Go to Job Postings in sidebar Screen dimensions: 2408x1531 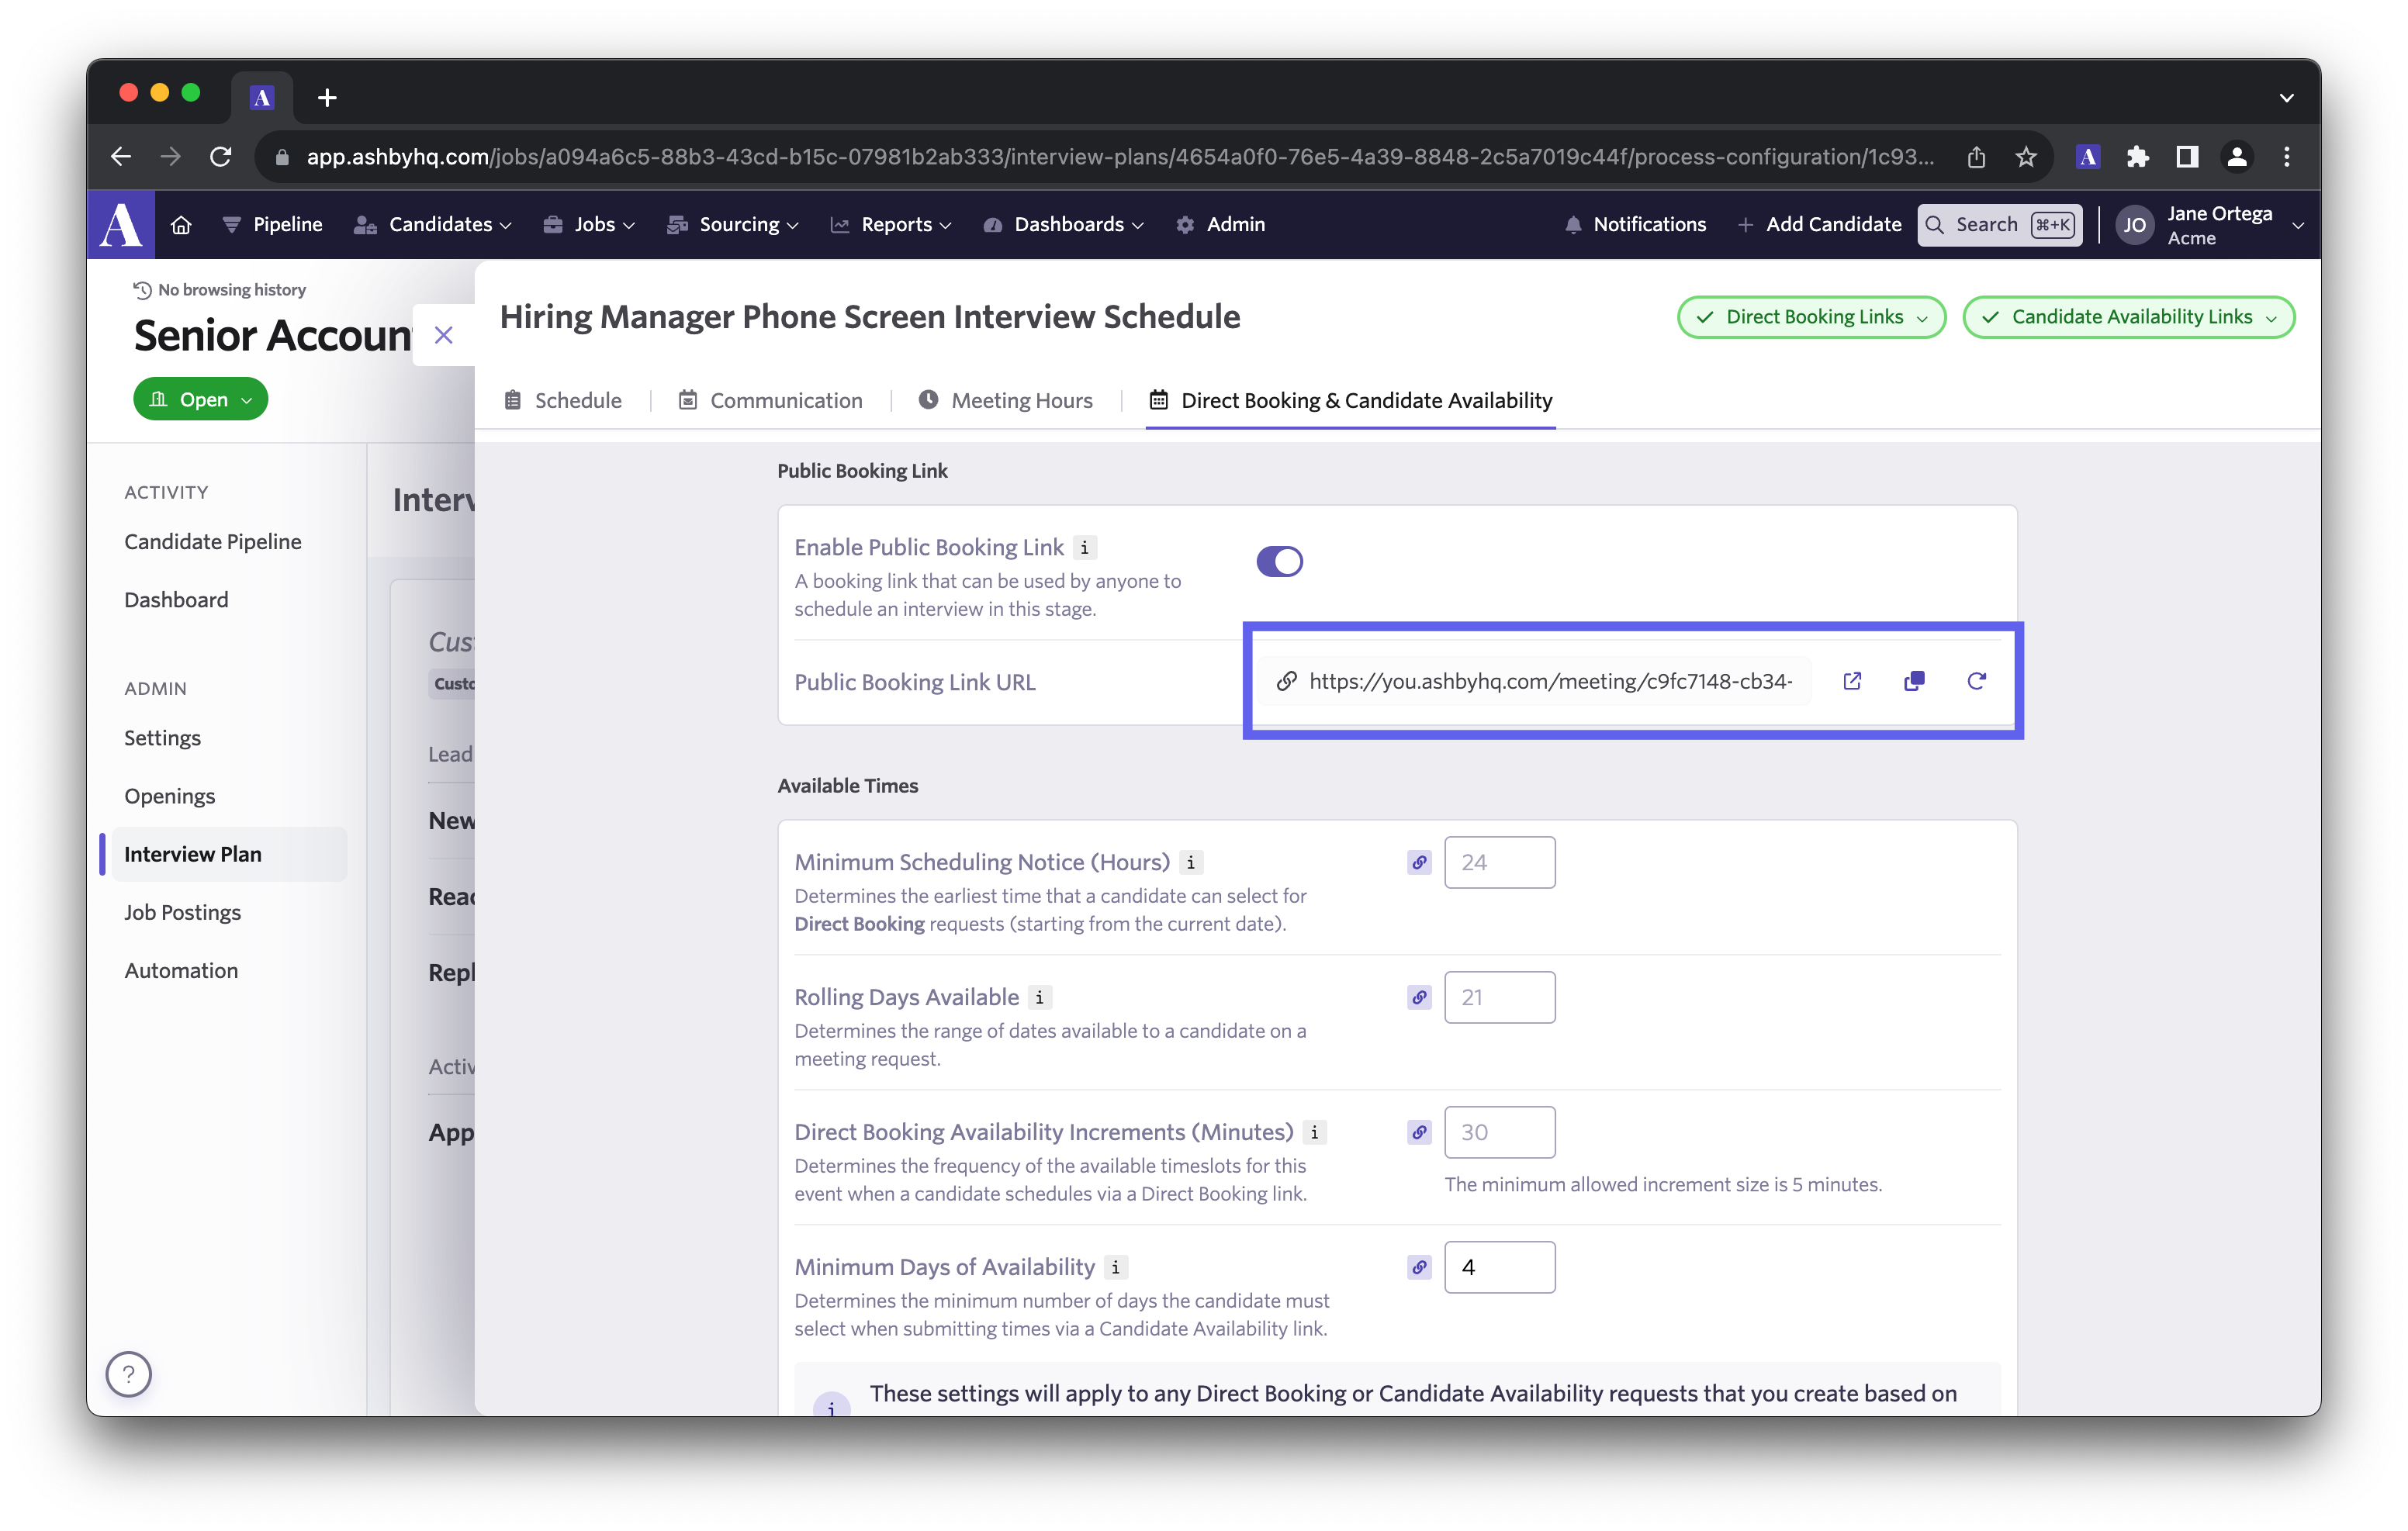[x=183, y=912]
